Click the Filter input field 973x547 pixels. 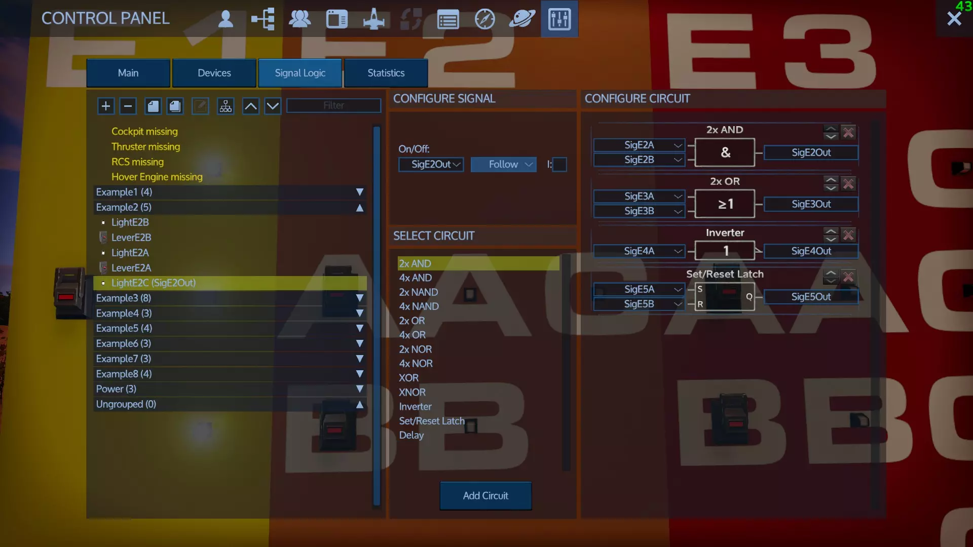pyautogui.click(x=333, y=105)
